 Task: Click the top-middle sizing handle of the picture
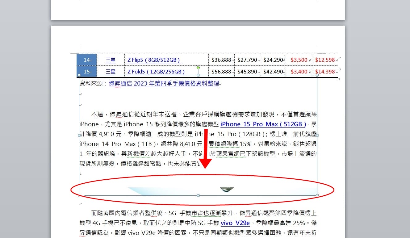point(198,75)
